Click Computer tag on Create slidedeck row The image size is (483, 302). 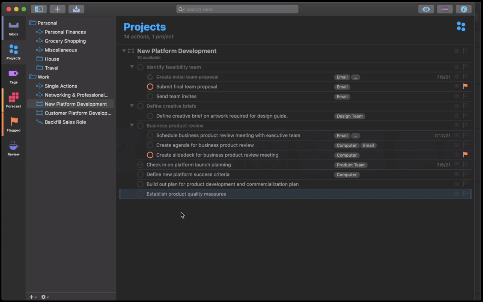[347, 155]
